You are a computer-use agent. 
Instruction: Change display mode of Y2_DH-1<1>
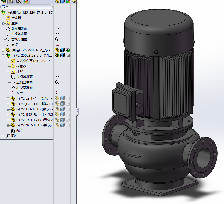pos(62,109)
